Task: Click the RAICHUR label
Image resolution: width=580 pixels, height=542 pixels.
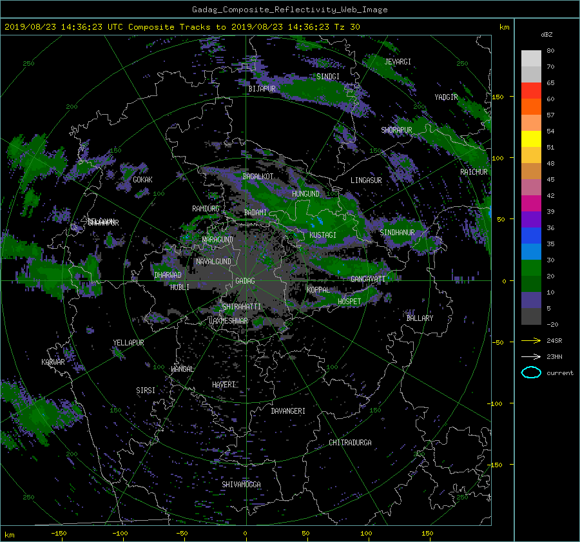Action: tap(474, 172)
